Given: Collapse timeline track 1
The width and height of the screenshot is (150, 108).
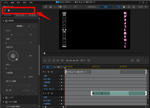Looking at the screenshot, I should [x=43, y=72].
